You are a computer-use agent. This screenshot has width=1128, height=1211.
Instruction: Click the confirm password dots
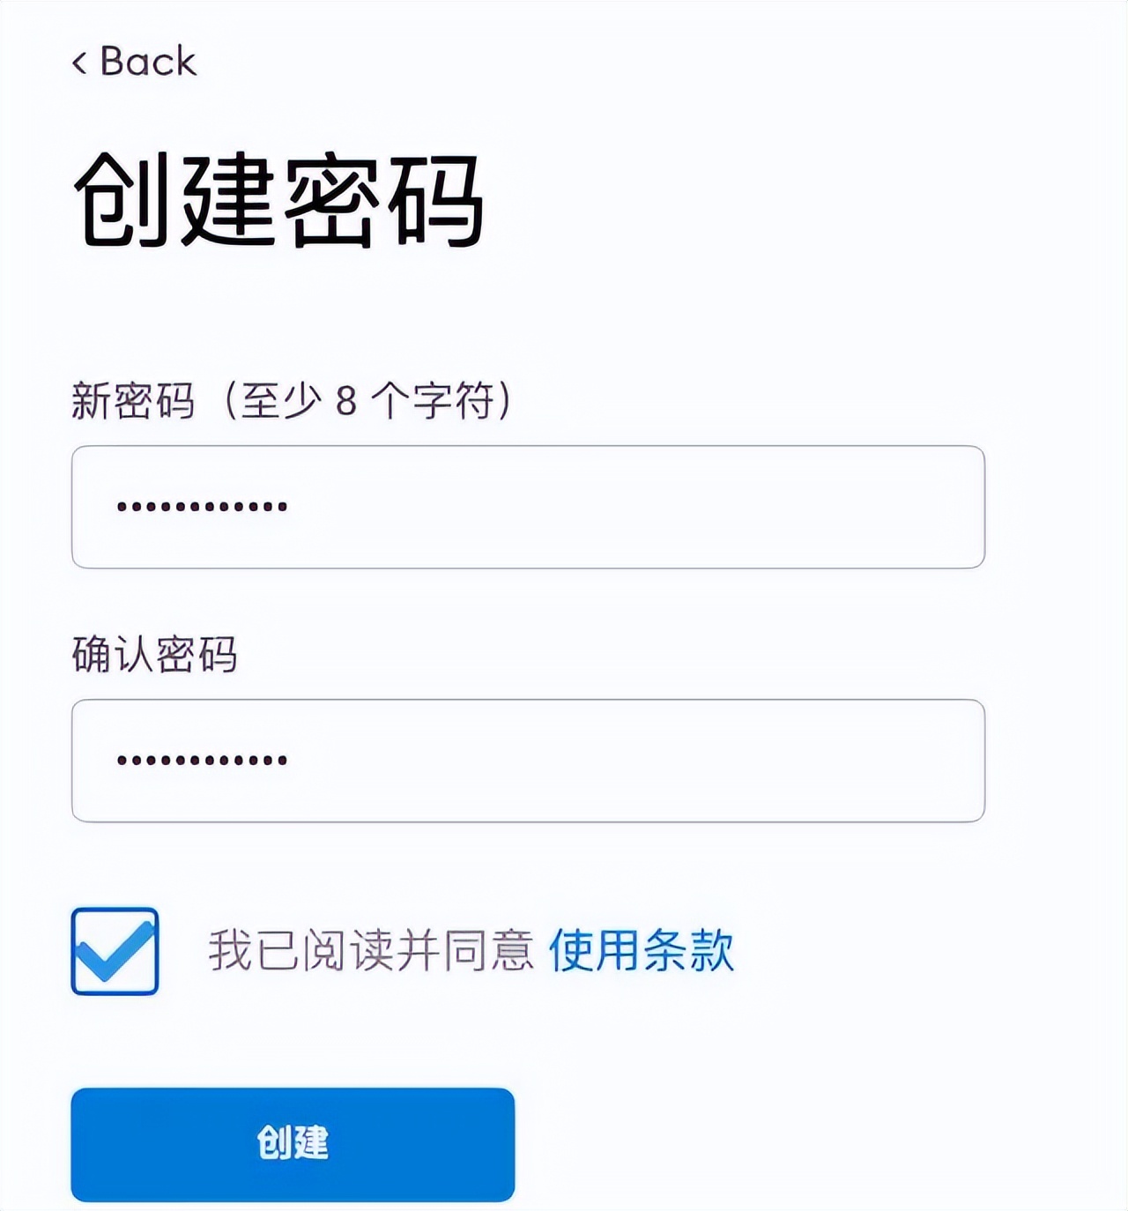tap(201, 760)
